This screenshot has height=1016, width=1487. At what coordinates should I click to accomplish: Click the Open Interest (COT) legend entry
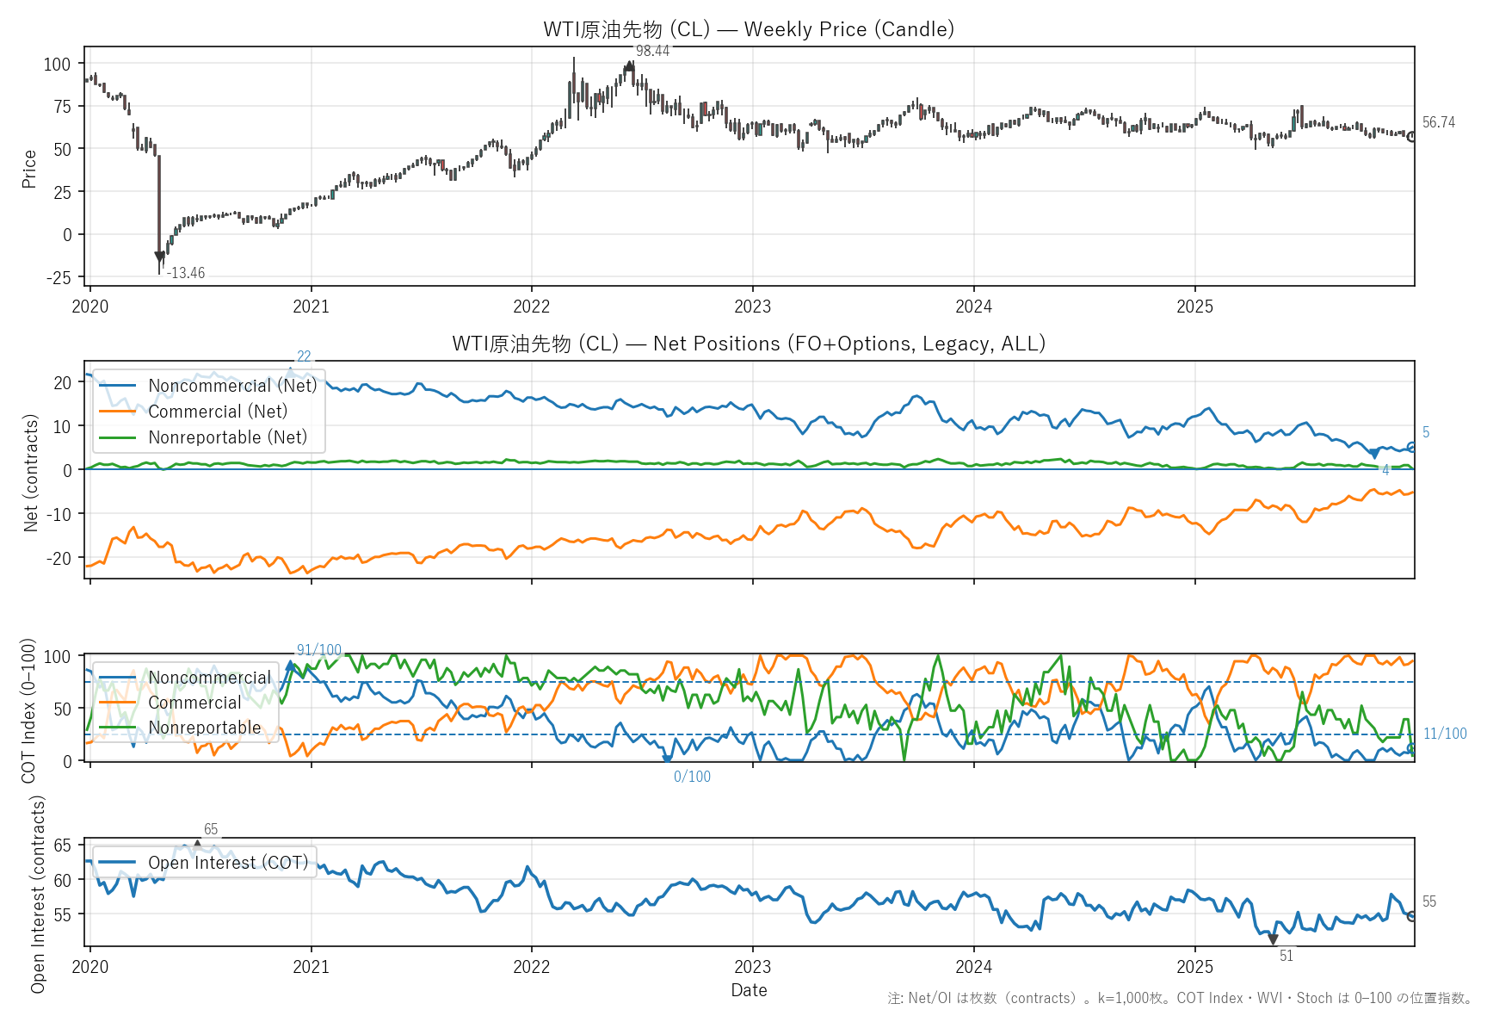tap(227, 863)
